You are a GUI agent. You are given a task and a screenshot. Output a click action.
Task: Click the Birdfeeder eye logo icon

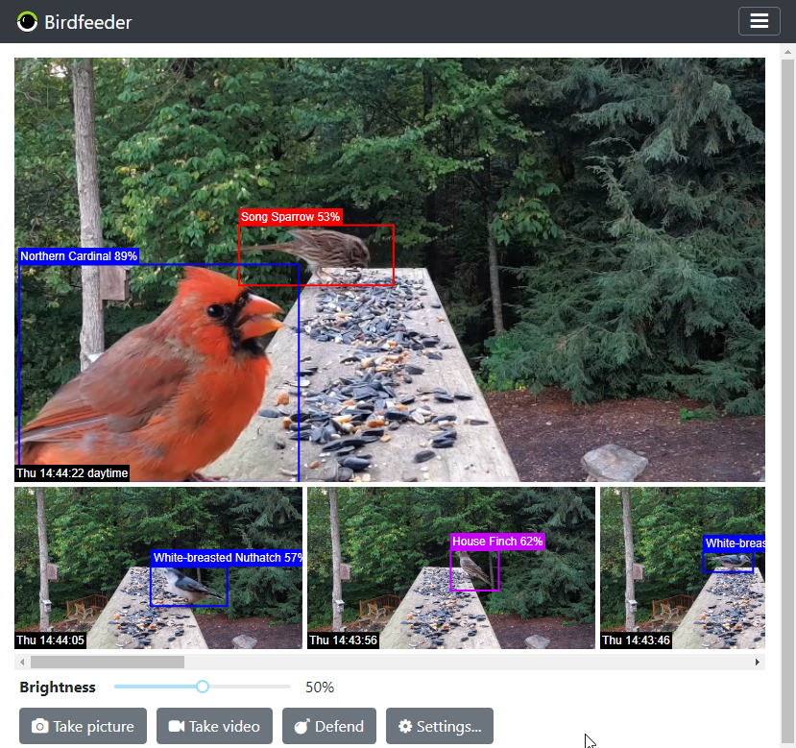tap(27, 21)
